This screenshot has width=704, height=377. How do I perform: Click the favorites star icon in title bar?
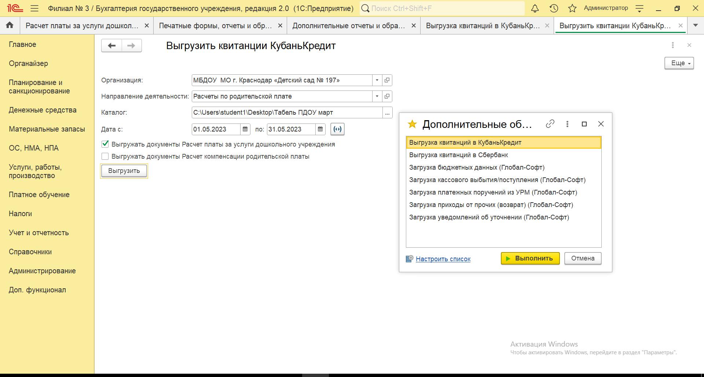(572, 8)
